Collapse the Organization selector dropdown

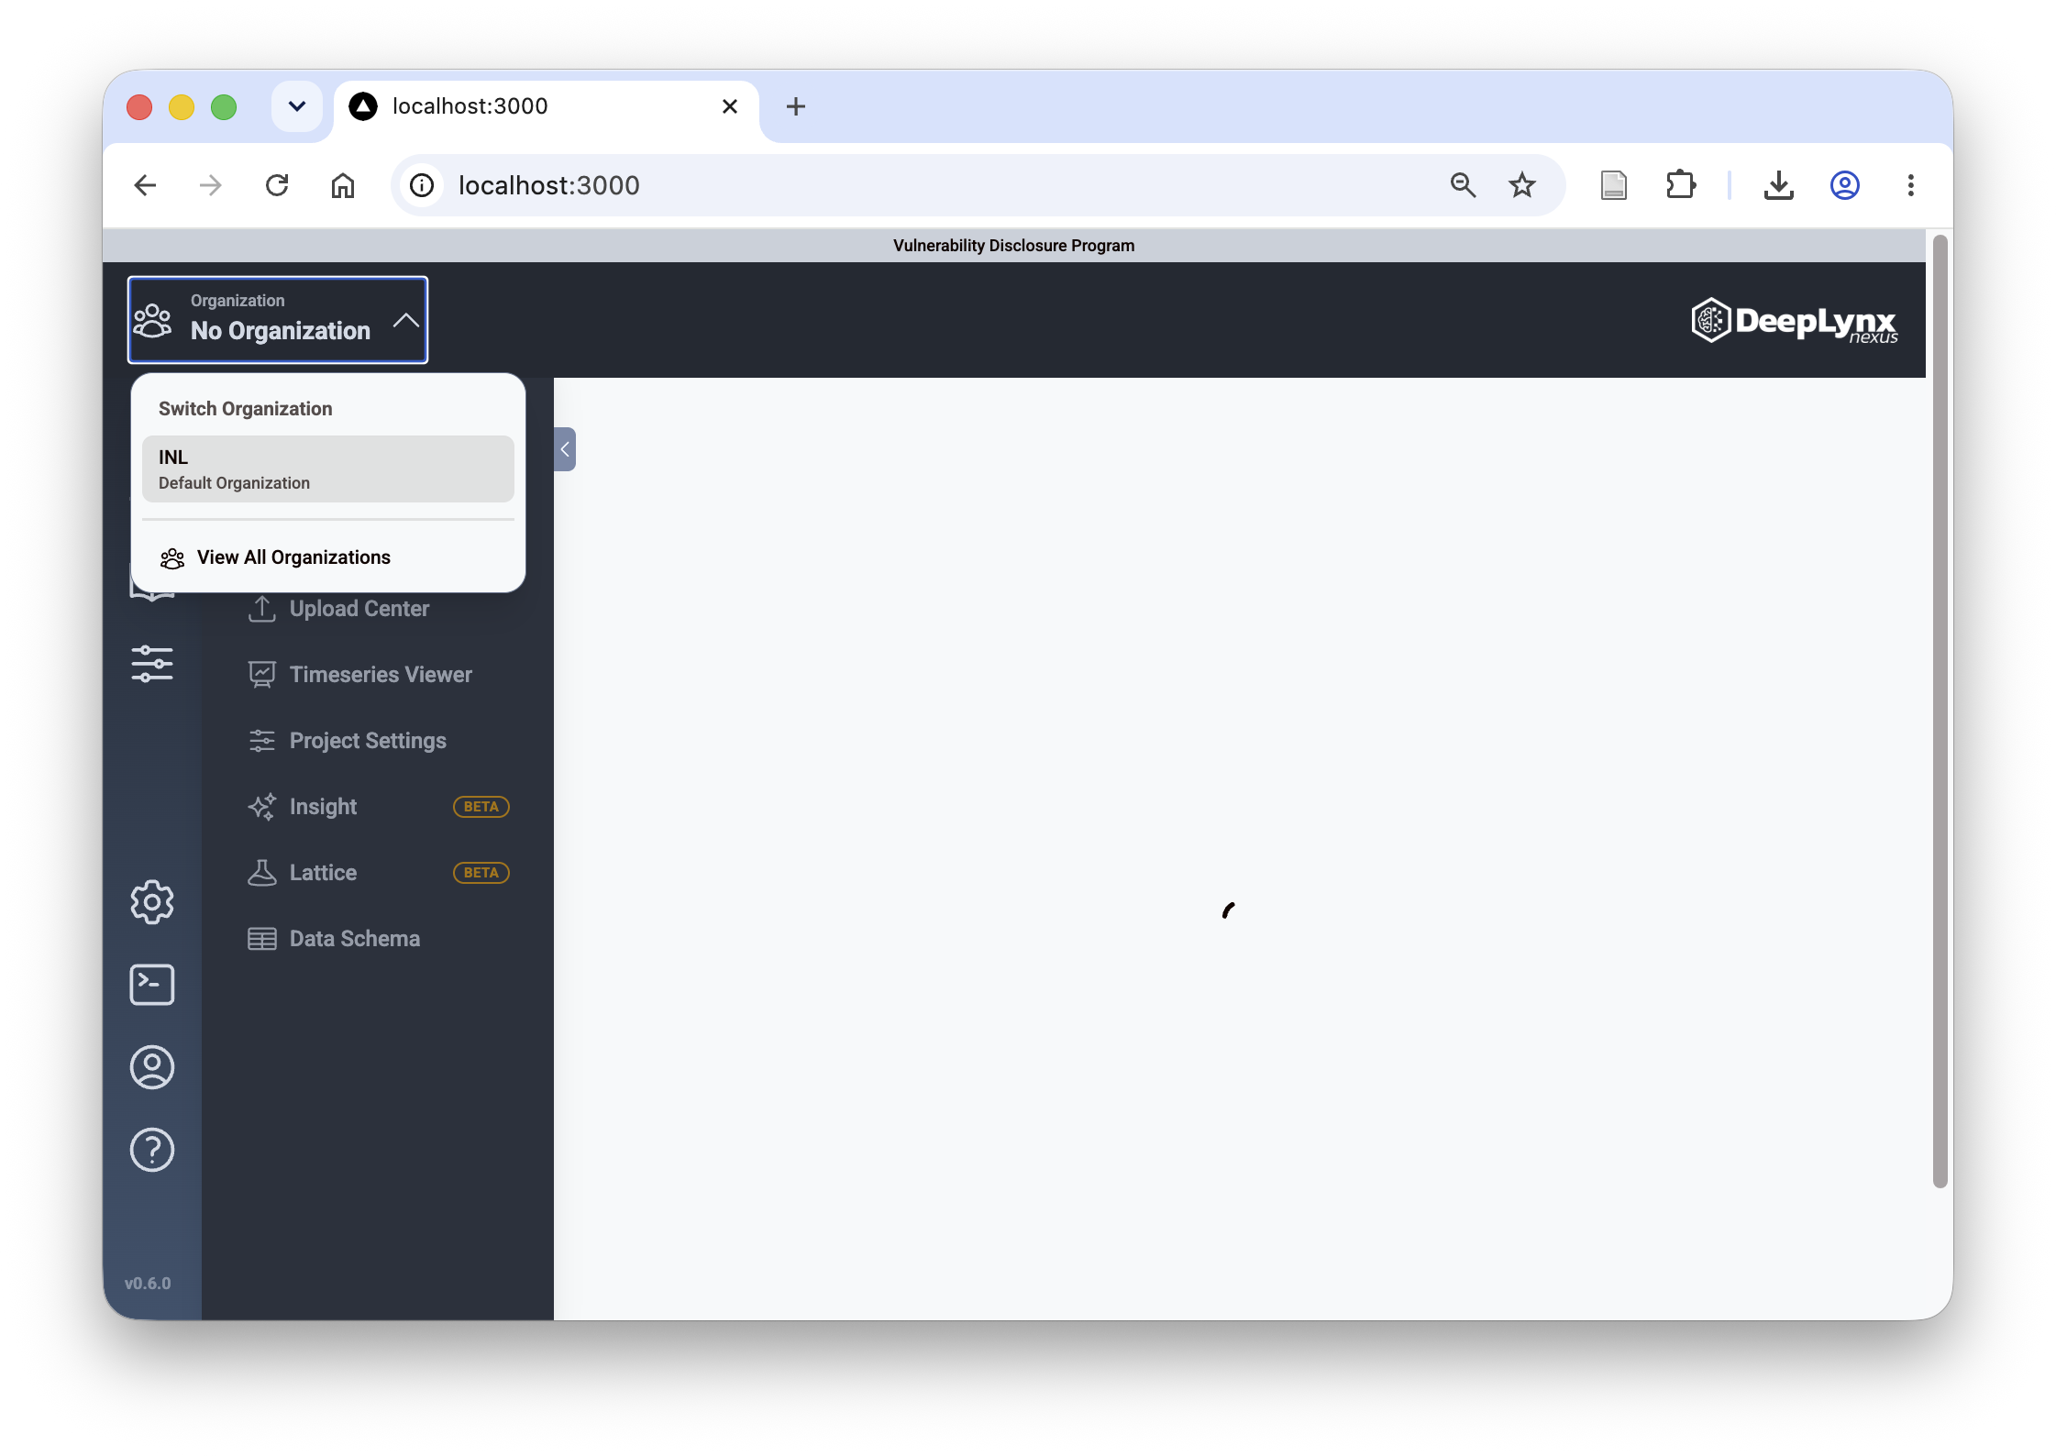click(278, 320)
